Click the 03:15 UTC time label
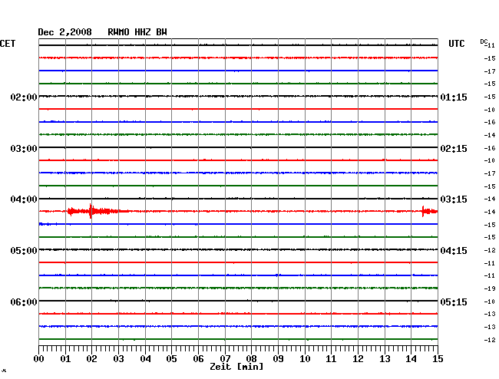The width and height of the screenshot is (499, 379). click(x=454, y=199)
